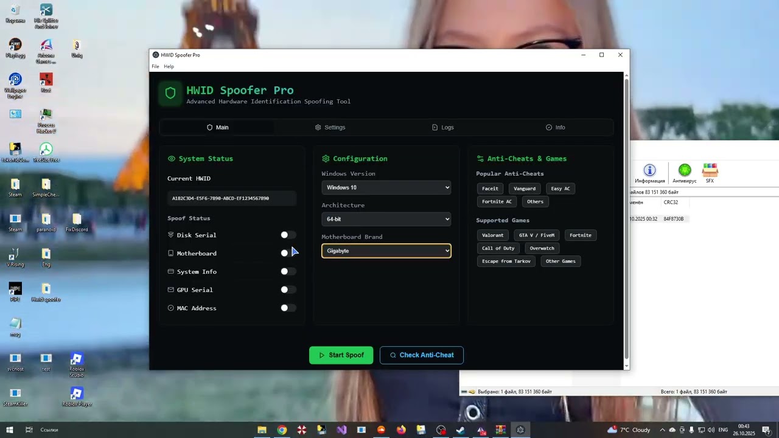Choose the Escape from Tarkov button
This screenshot has width=779, height=438.
[x=506, y=261]
